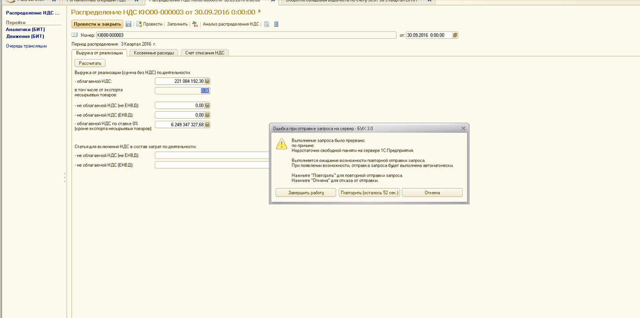Click Отмена in the error dialog

(432, 193)
